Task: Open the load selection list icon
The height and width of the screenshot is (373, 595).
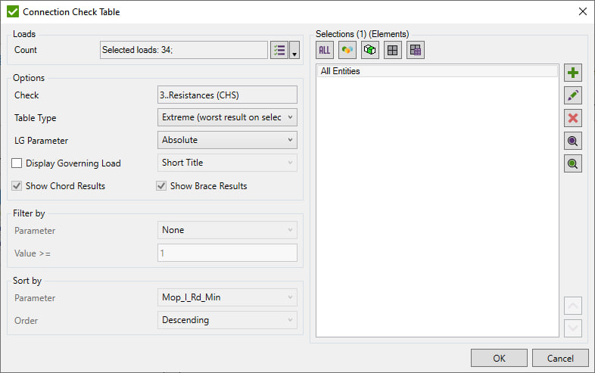Action: (x=279, y=50)
